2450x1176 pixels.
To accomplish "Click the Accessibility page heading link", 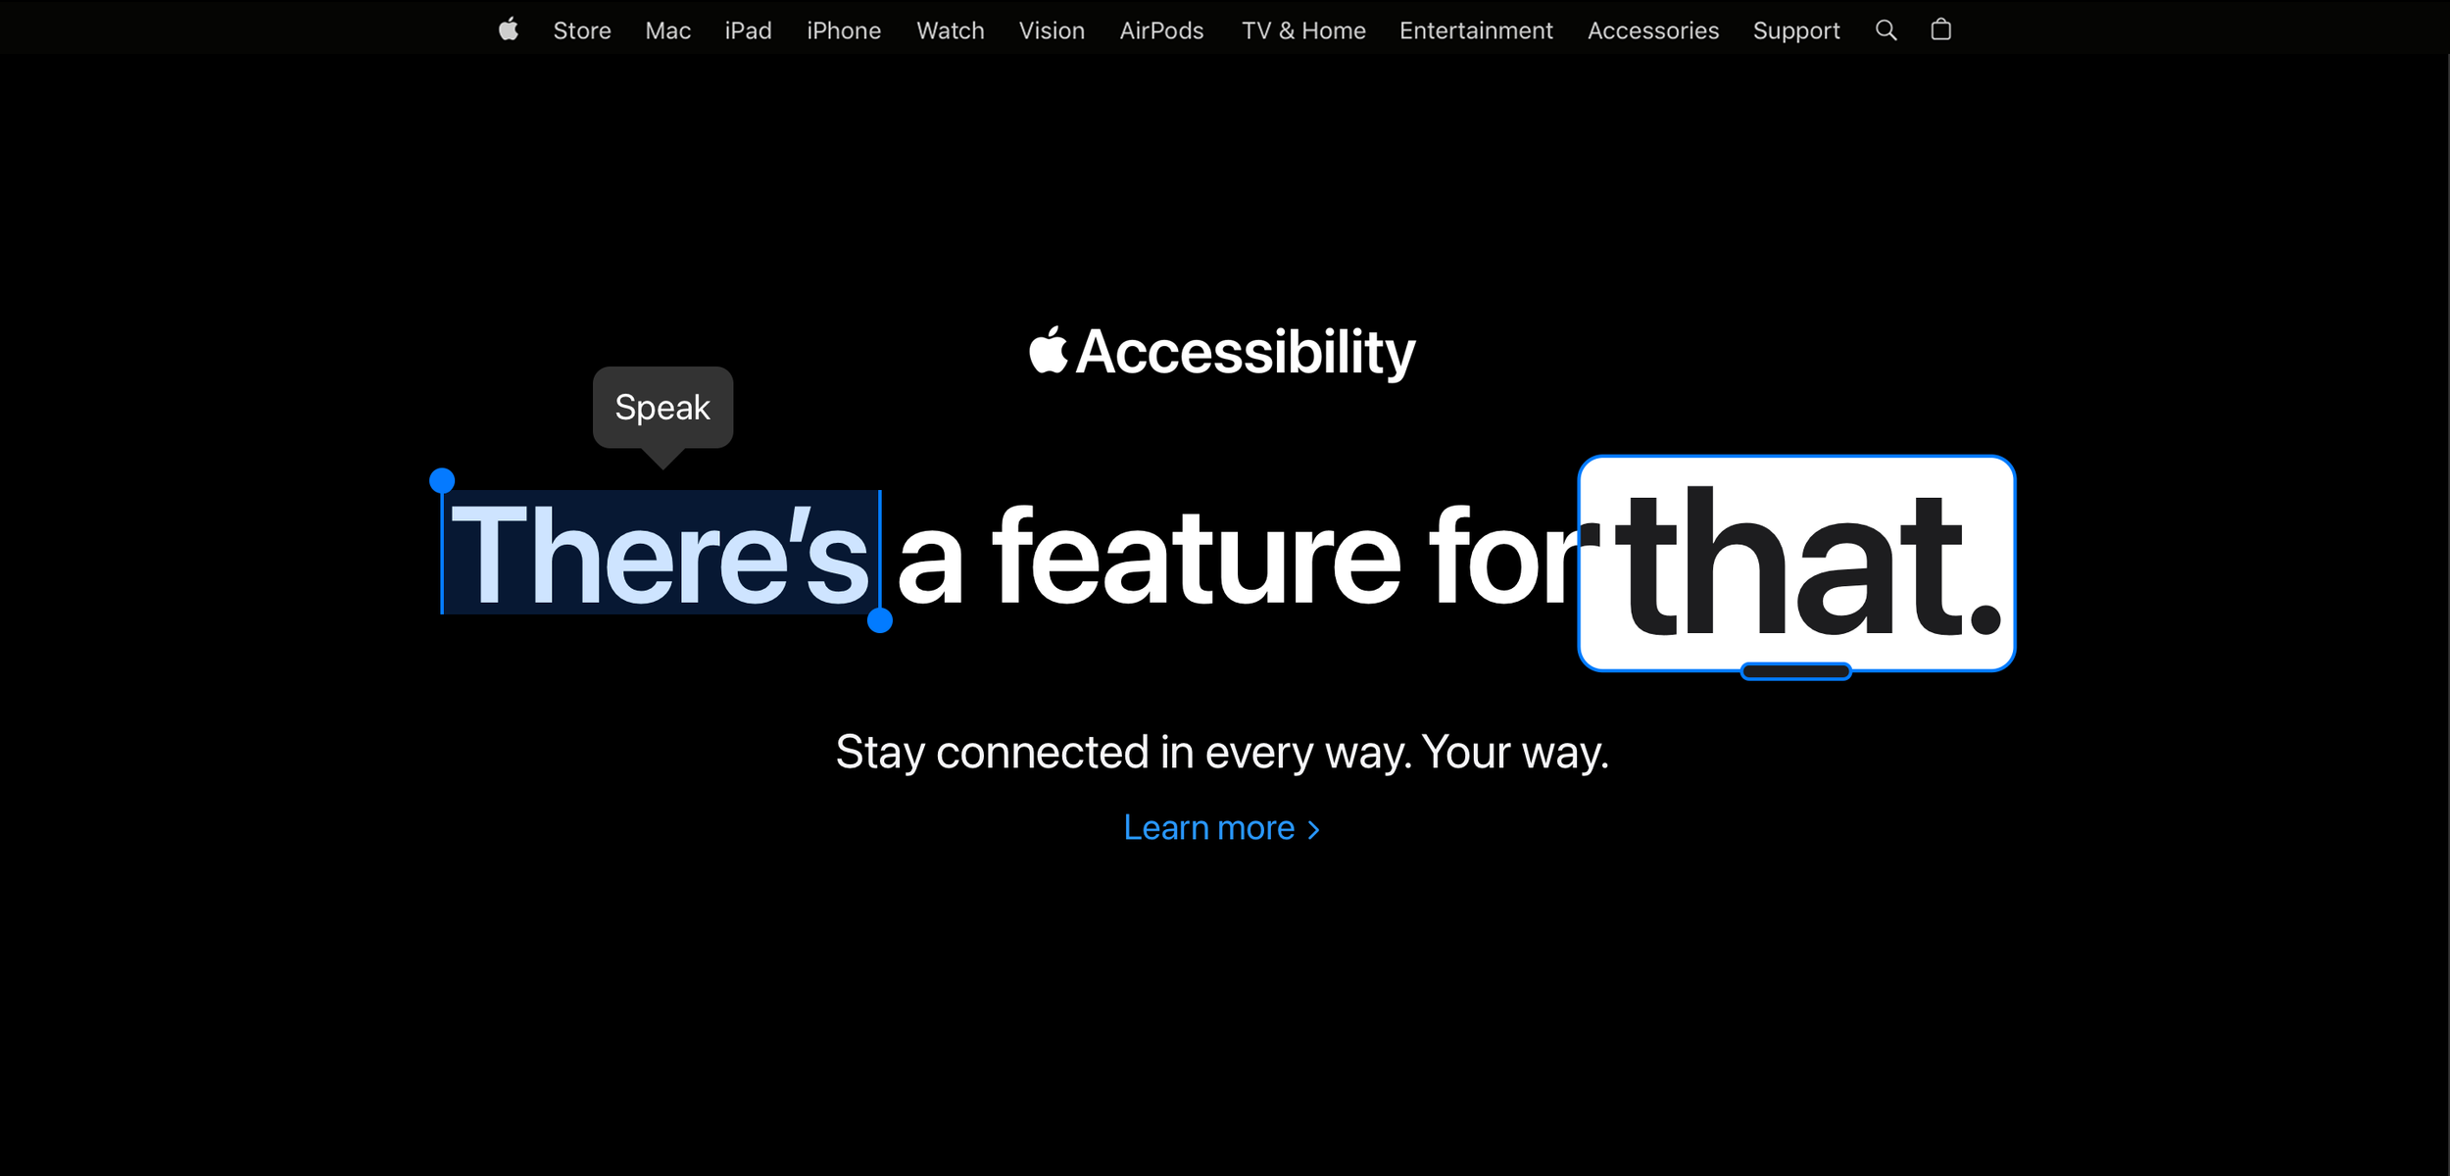I will pos(1223,350).
